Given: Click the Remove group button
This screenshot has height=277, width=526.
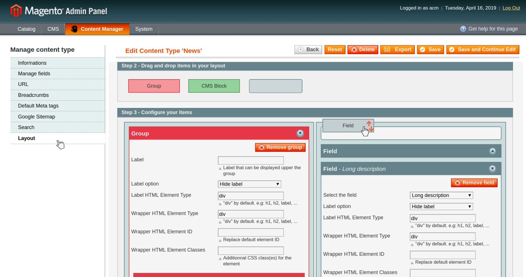Looking at the screenshot, I should tap(280, 147).
